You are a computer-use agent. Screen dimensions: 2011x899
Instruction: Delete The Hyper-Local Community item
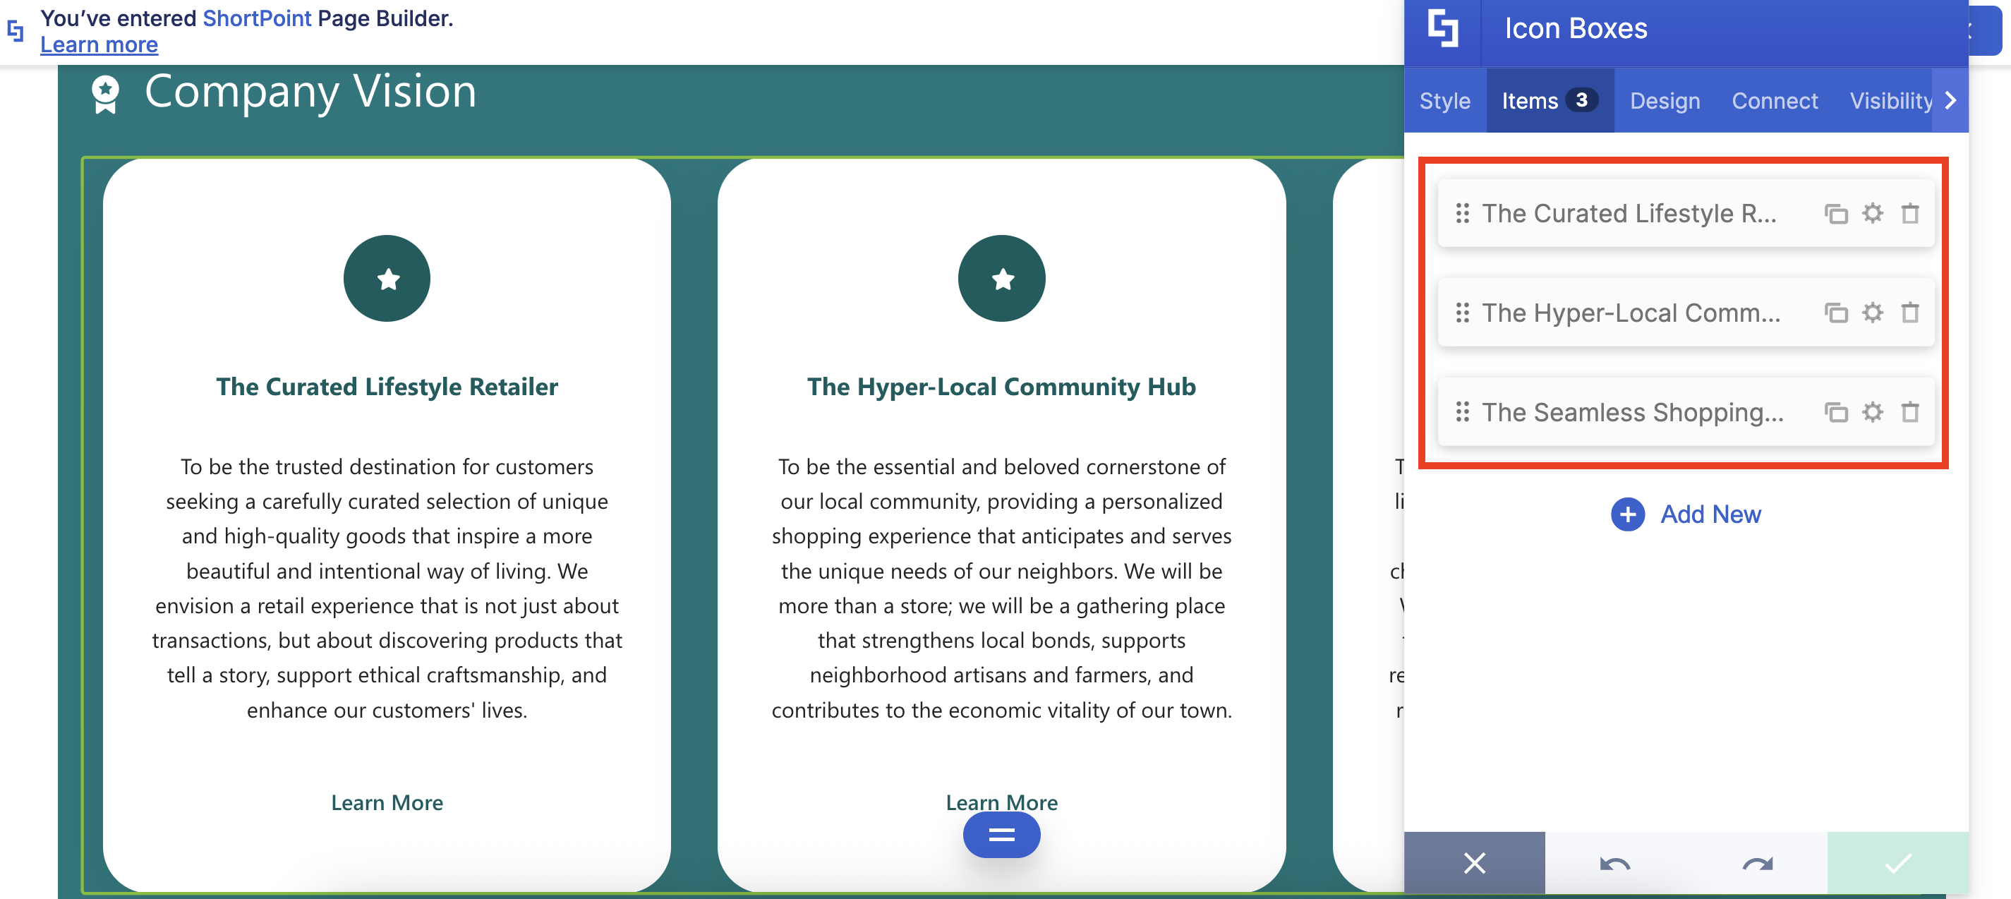point(1909,313)
